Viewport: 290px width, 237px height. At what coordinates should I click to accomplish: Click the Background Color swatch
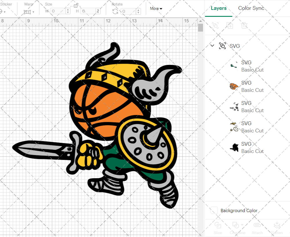tap(214, 211)
